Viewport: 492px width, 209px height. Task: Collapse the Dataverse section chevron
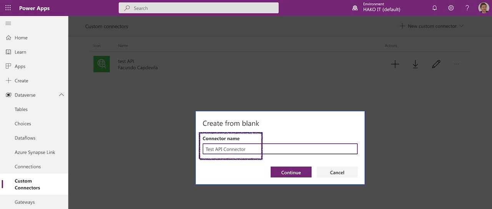[x=61, y=95]
